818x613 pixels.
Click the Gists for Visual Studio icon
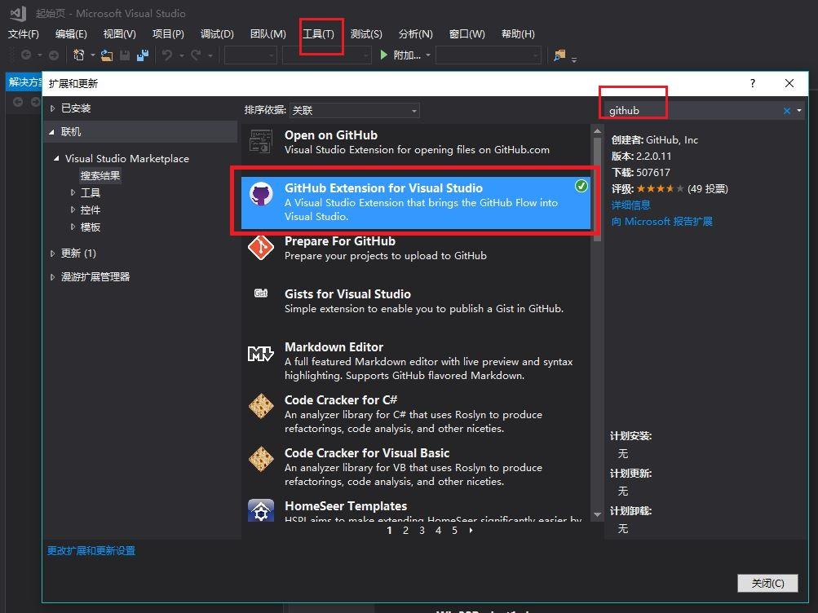(261, 300)
